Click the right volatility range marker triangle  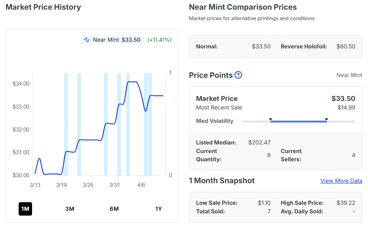coord(326,119)
